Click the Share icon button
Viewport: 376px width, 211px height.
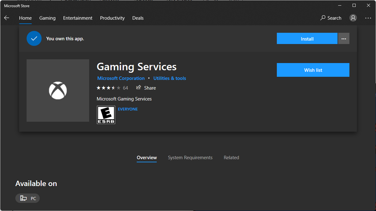tap(146, 88)
